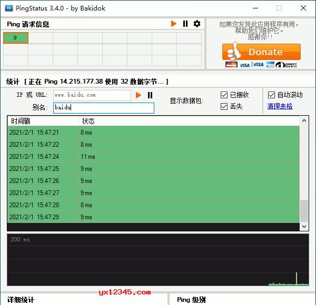The height and width of the screenshot is (305, 316).
Task: Pause ping using pause icon beside URL
Action: pyautogui.click(x=150, y=95)
